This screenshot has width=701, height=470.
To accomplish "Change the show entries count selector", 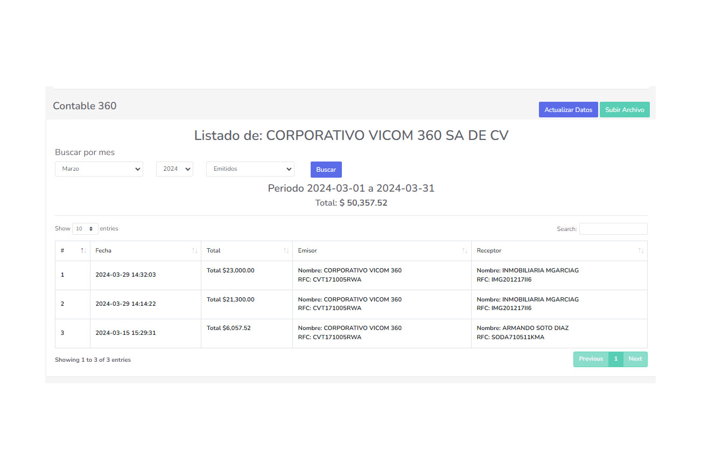I will pyautogui.click(x=85, y=229).
